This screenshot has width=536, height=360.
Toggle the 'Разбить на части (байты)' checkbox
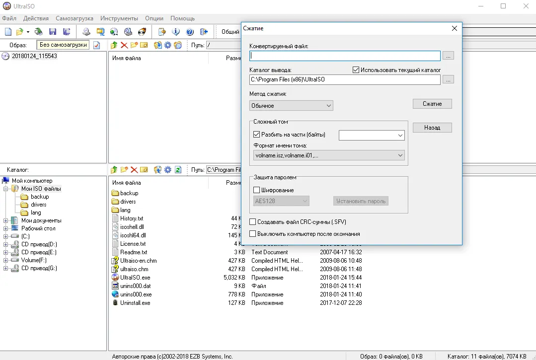(257, 135)
